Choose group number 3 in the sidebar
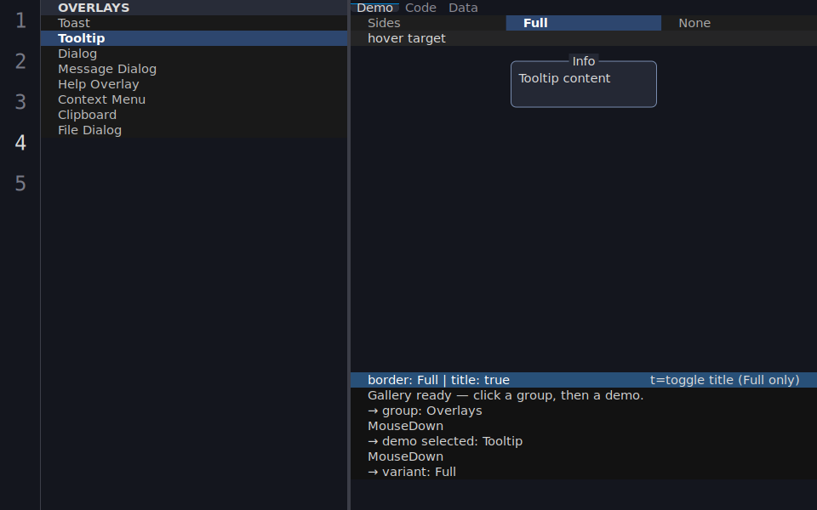Image resolution: width=817 pixels, height=510 pixels. click(20, 102)
